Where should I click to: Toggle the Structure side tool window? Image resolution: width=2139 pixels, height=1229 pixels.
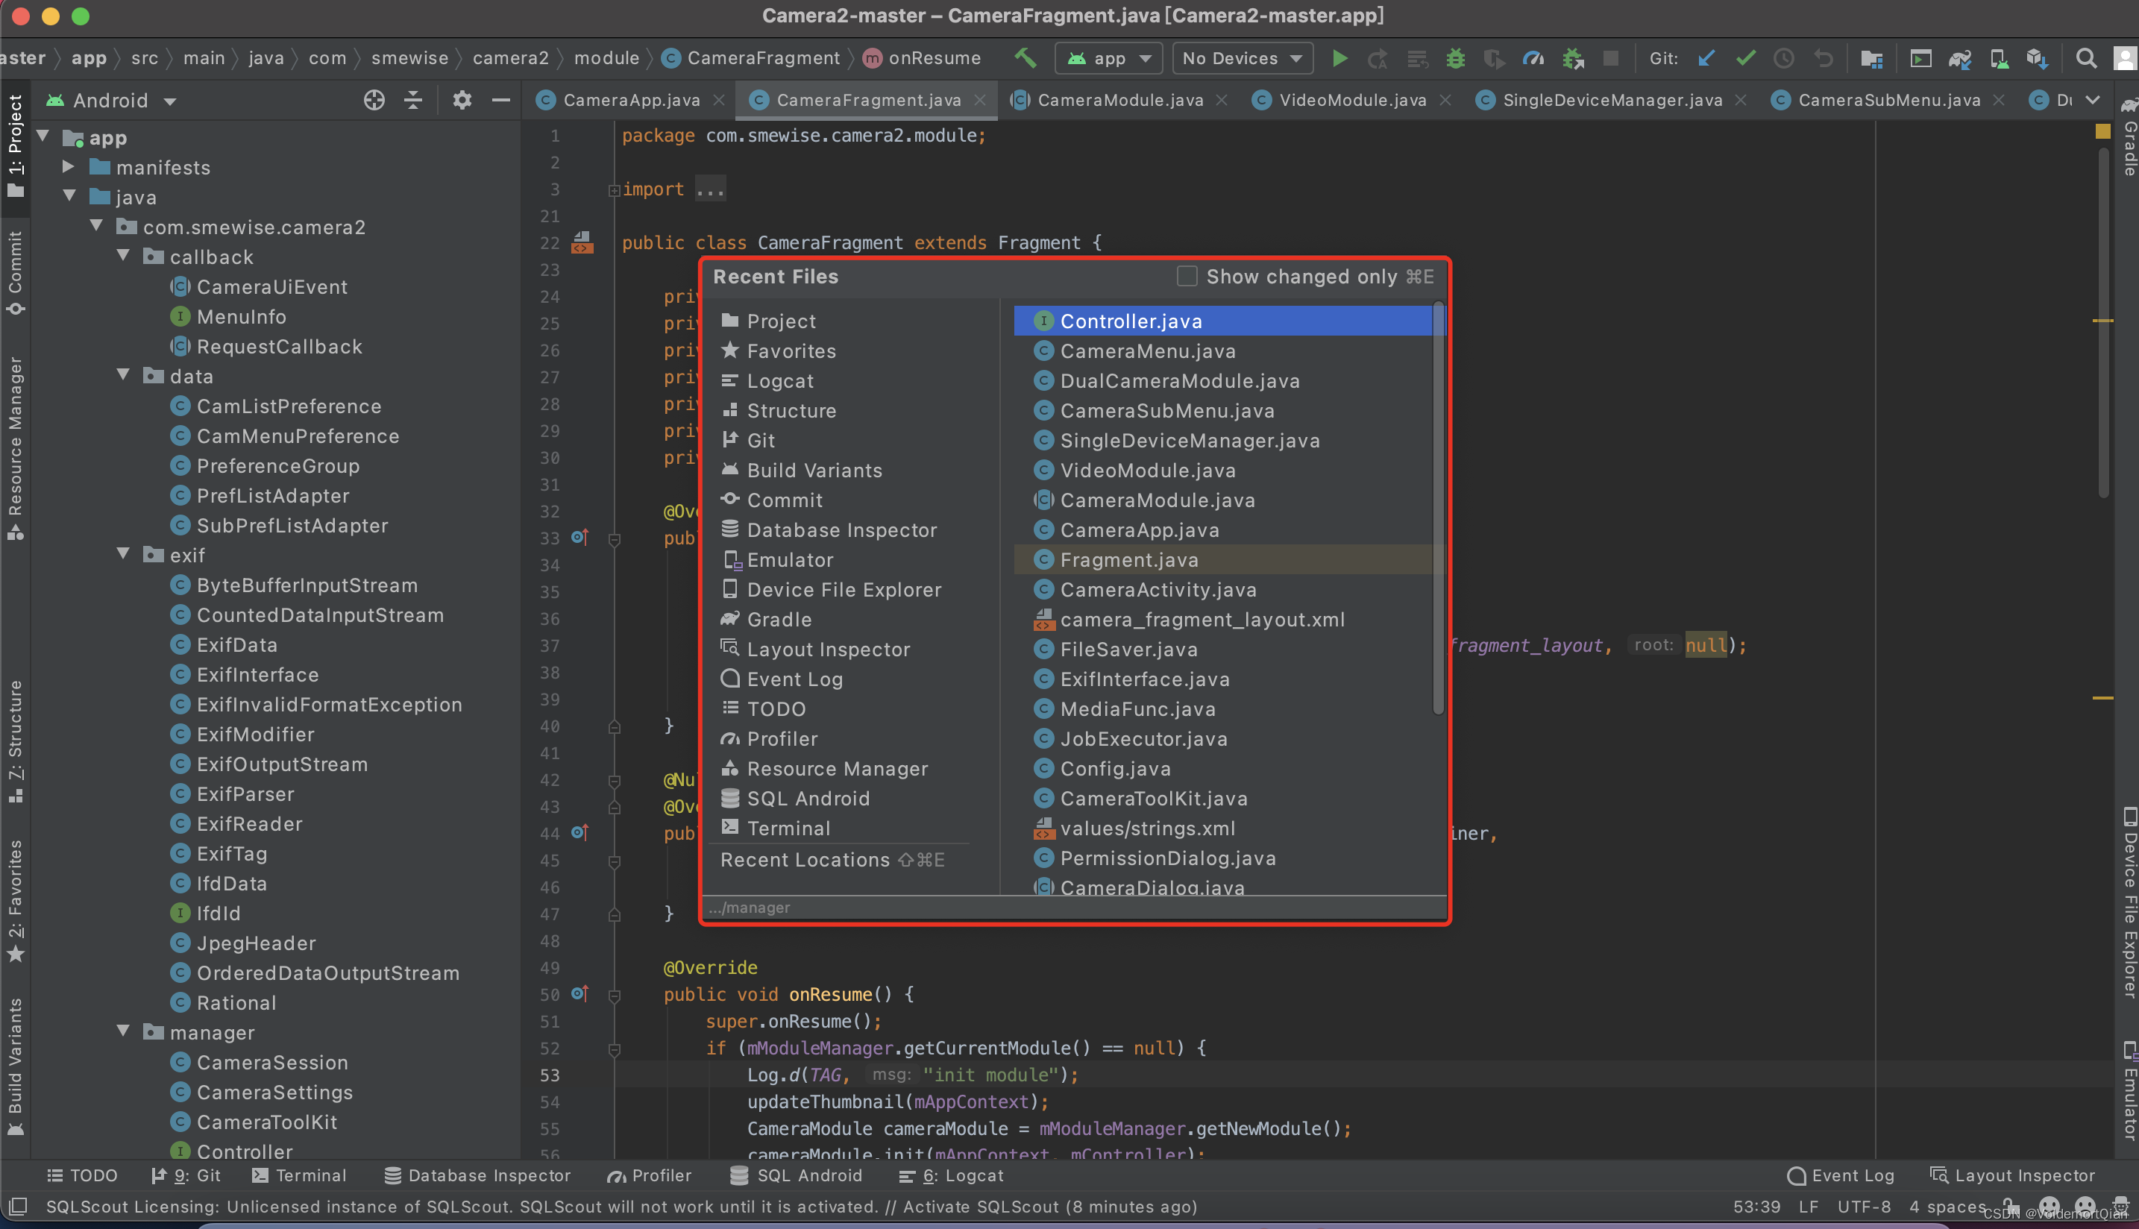(x=15, y=741)
